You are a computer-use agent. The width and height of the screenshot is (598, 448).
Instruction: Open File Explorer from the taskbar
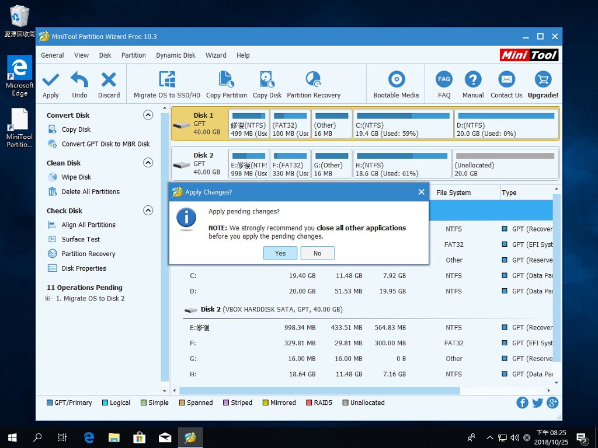pyautogui.click(x=114, y=437)
